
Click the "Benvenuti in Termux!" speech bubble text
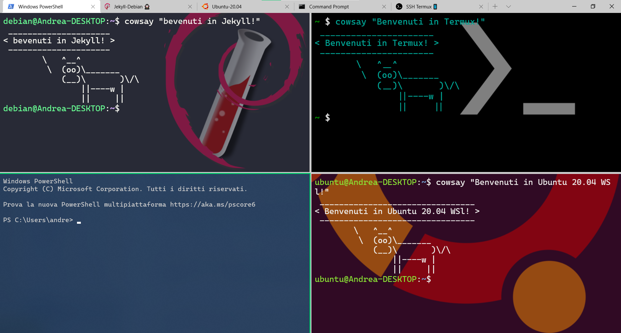pos(376,43)
